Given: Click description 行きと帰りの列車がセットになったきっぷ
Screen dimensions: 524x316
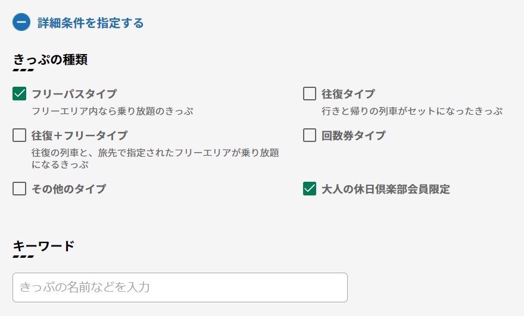Looking at the screenshot, I should tap(412, 111).
